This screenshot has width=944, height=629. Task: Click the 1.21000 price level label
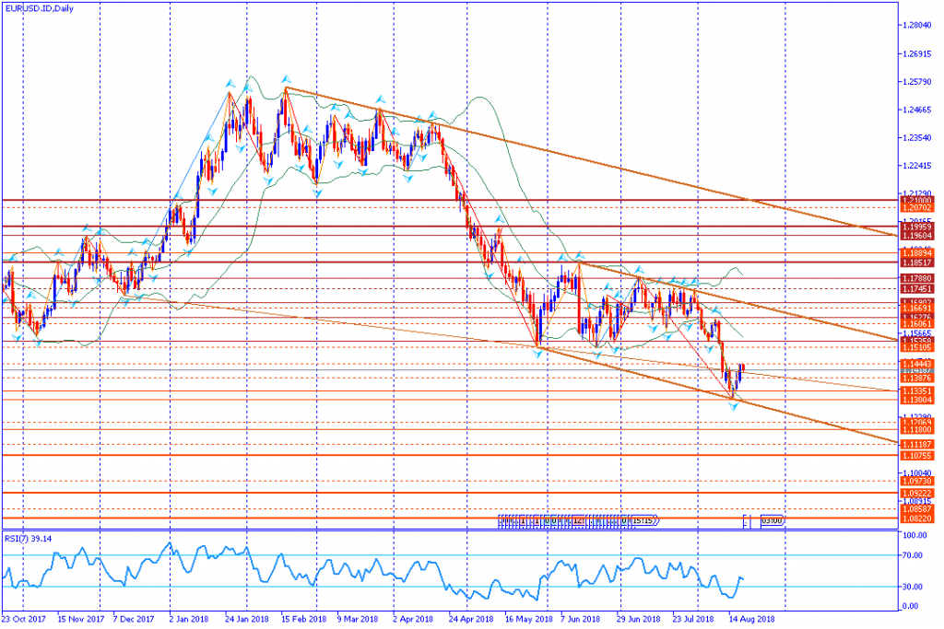[x=918, y=199]
